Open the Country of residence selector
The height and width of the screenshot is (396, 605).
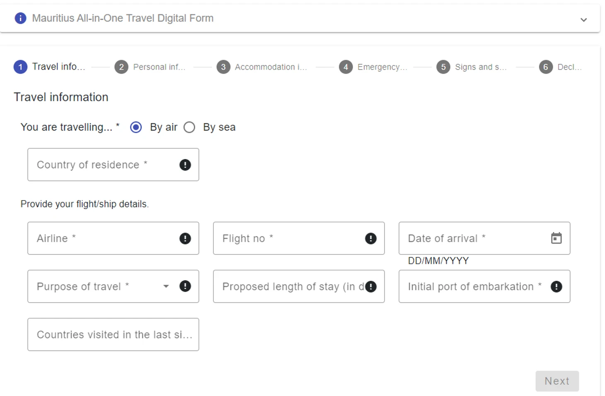104,165
